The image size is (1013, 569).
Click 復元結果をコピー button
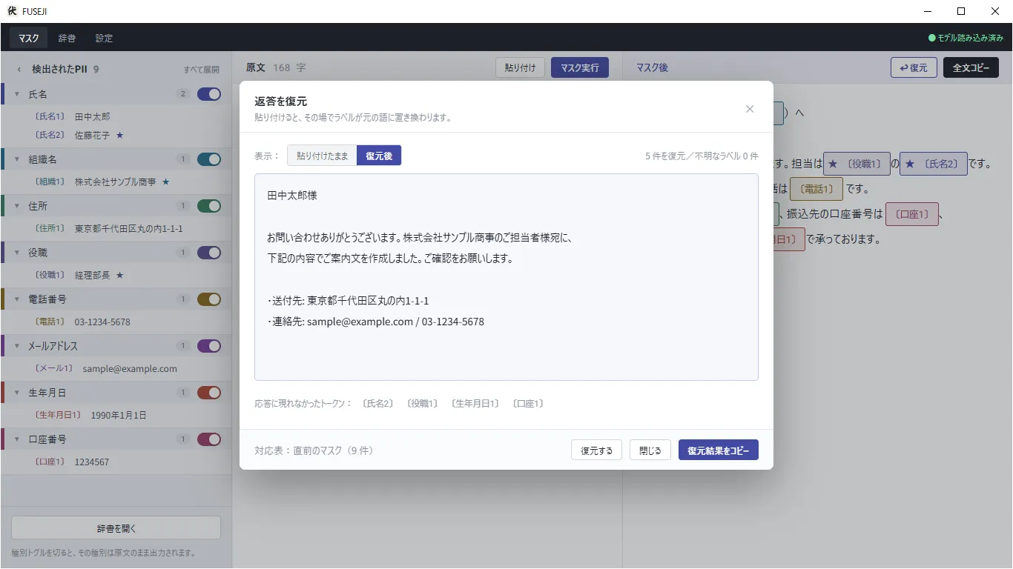coord(719,450)
